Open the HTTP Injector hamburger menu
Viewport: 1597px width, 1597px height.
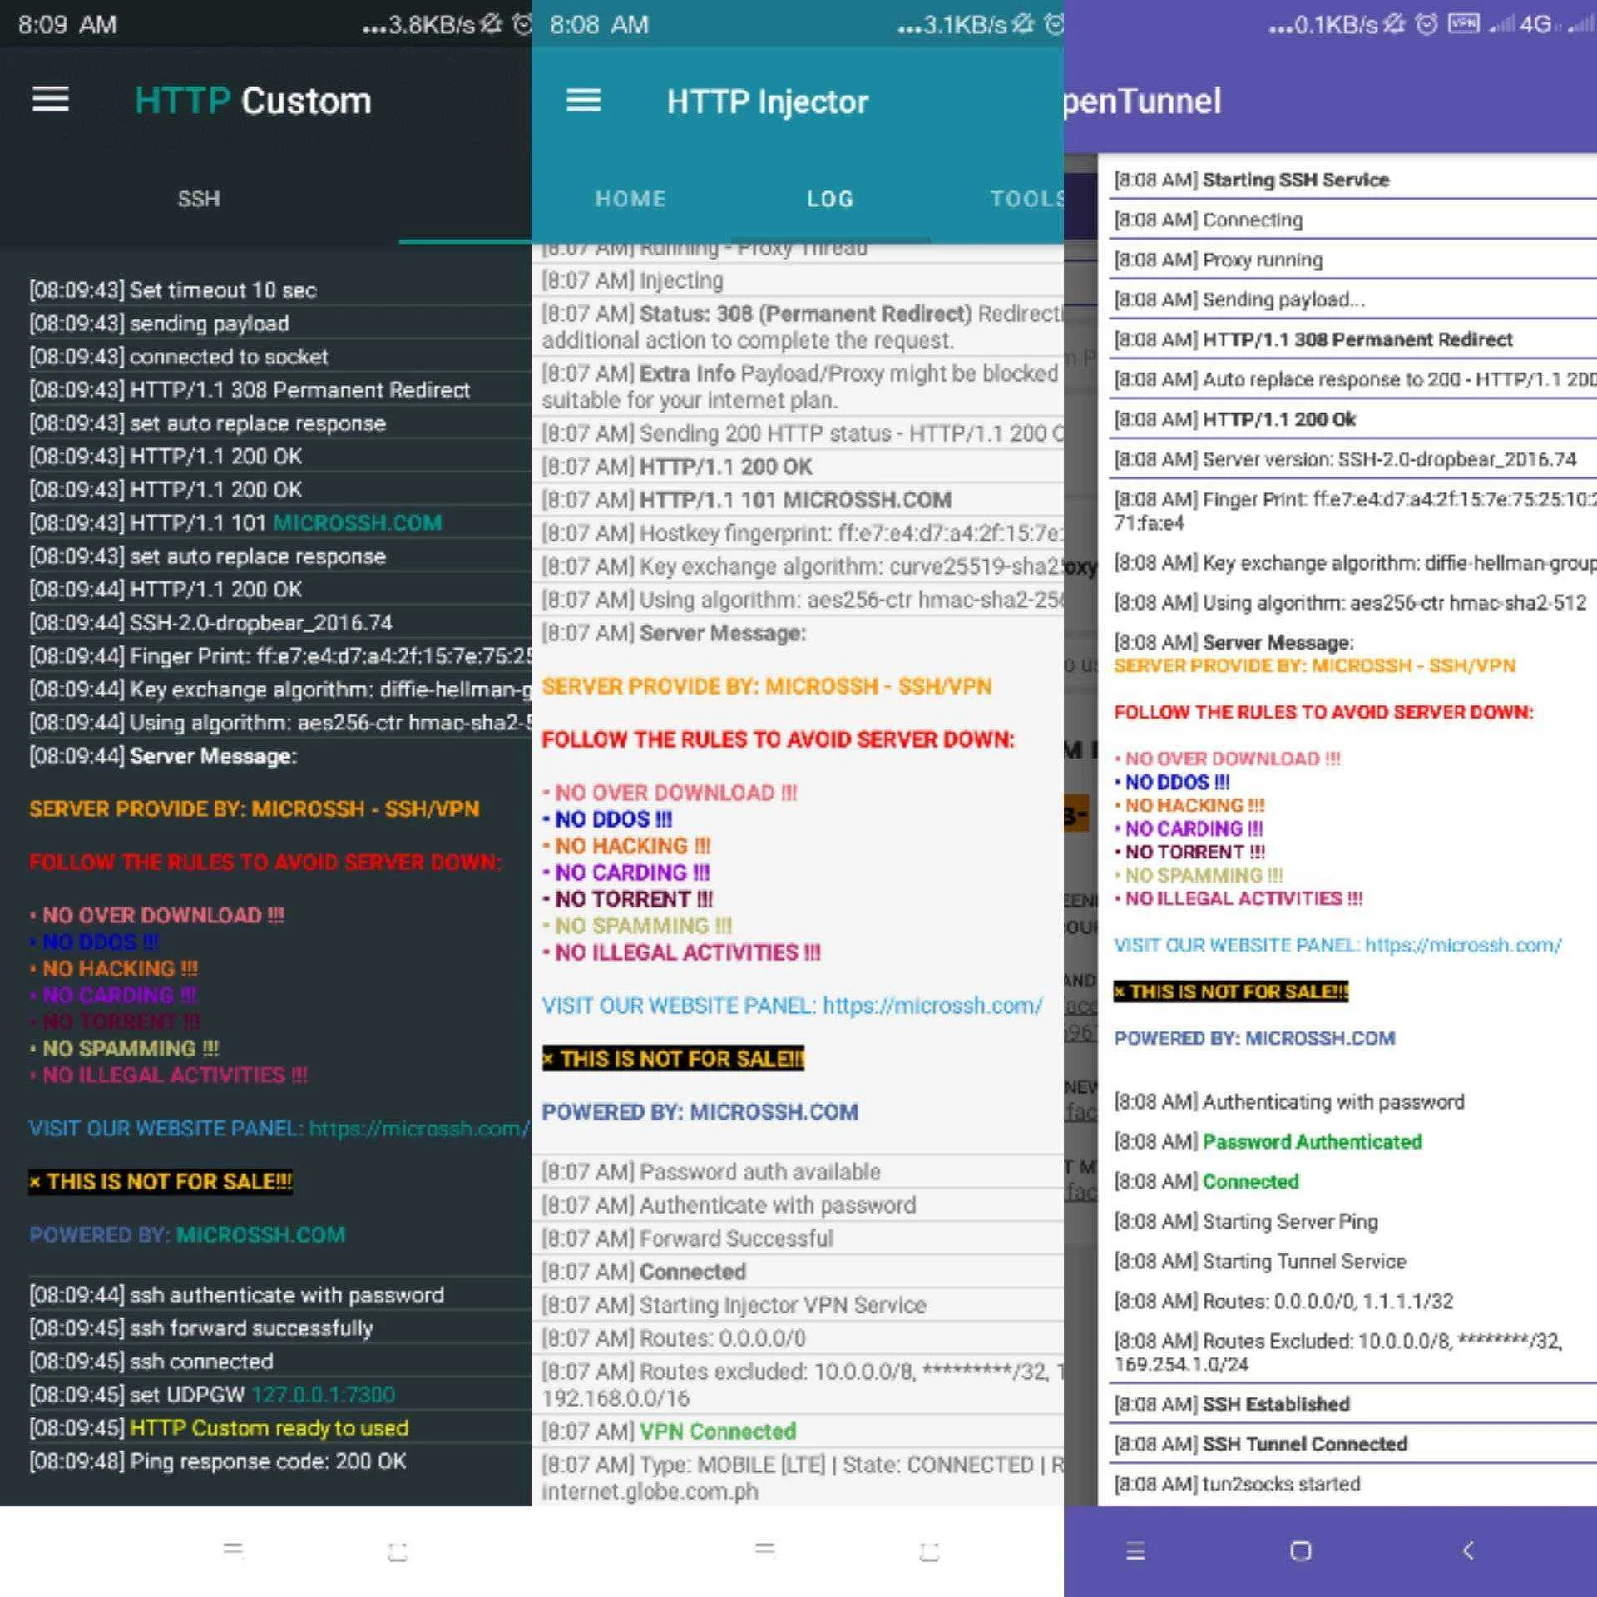[x=583, y=101]
